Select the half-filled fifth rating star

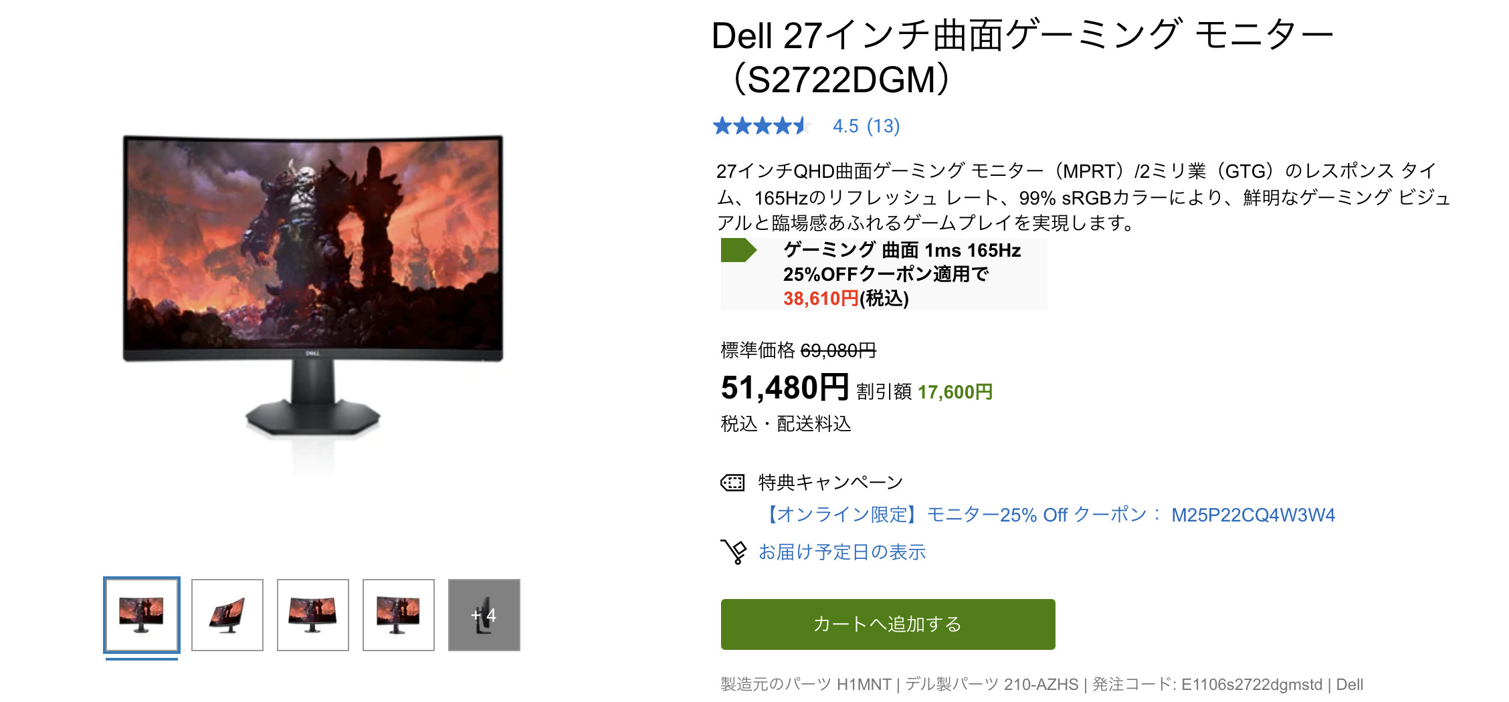click(x=801, y=125)
